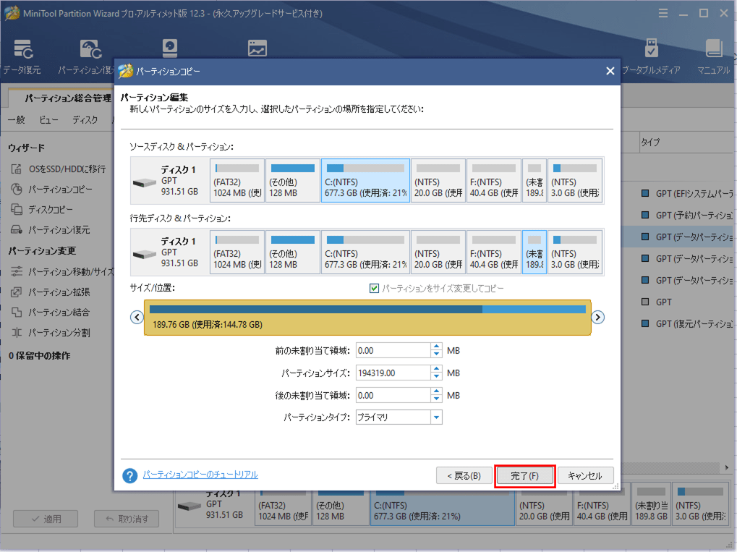Open the hamburger menu in title bar

click(663, 13)
